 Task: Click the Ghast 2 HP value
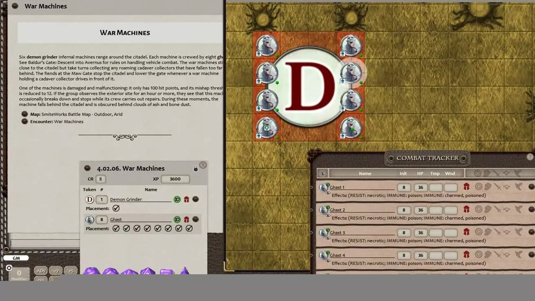tap(420, 210)
